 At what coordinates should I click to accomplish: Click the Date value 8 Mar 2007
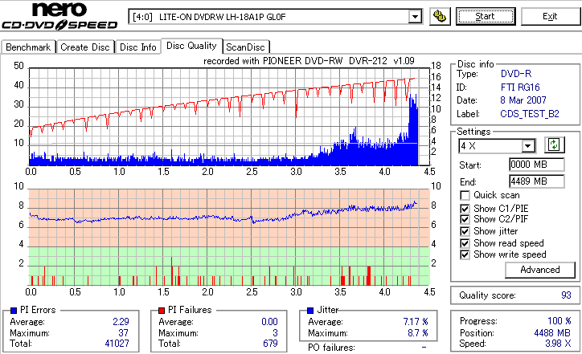[x=523, y=100]
